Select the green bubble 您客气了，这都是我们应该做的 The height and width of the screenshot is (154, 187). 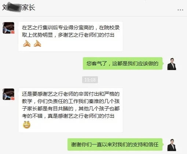pyautogui.click(x=123, y=63)
